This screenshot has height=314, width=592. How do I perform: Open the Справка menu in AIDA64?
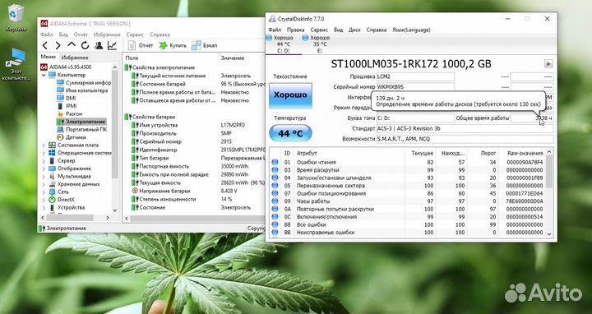point(160,35)
